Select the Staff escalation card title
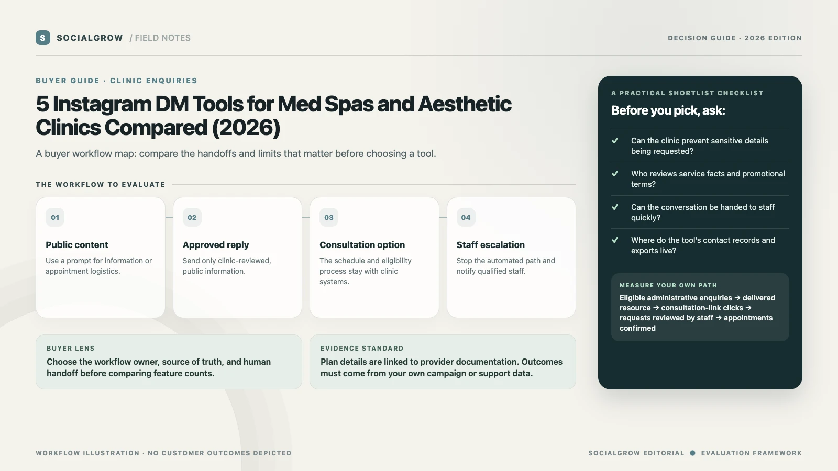 [491, 245]
